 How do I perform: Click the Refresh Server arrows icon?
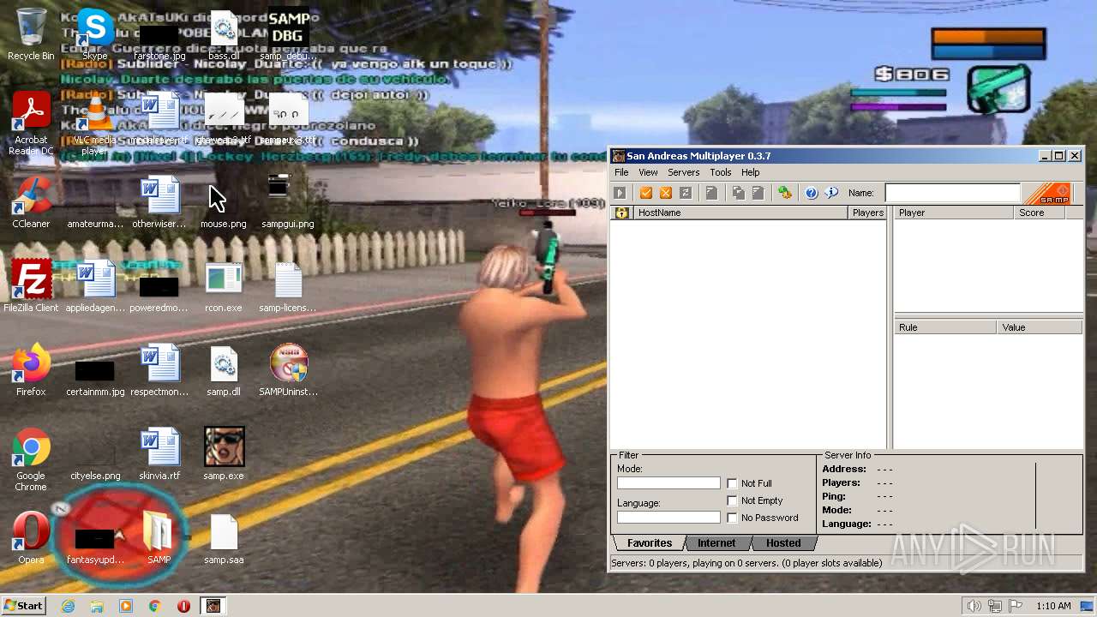[x=686, y=193]
